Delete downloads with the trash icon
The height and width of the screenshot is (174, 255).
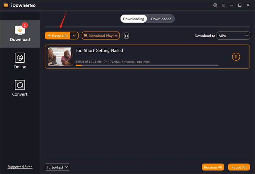[127, 36]
